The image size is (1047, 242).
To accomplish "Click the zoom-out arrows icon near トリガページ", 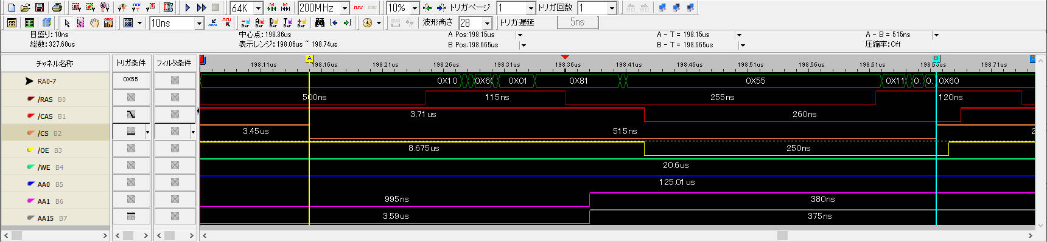I will (x=441, y=7).
